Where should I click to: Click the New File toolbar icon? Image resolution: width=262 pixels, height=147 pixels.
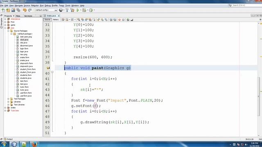point(3,10)
